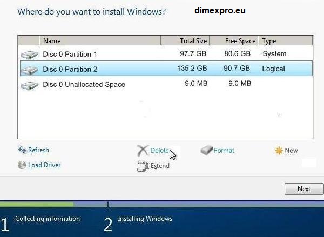The height and width of the screenshot is (237, 324).
Task: Choose the Delete link text
Action: point(159,151)
